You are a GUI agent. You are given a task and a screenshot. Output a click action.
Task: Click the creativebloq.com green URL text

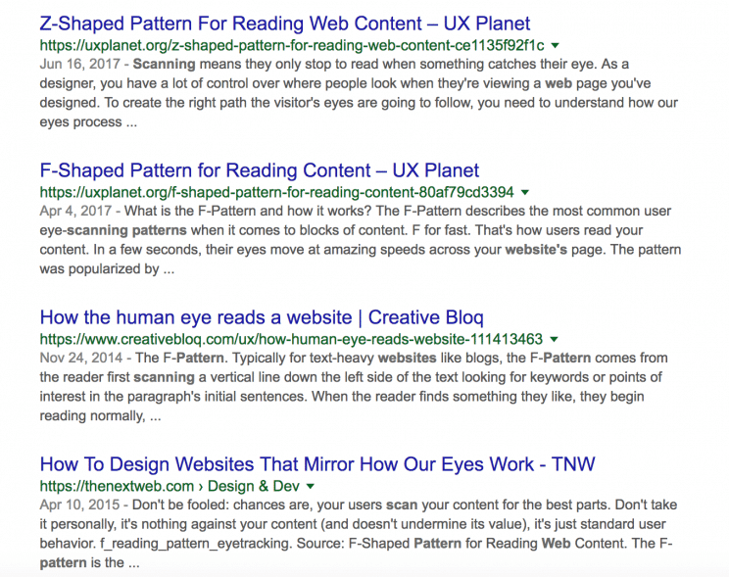click(291, 339)
